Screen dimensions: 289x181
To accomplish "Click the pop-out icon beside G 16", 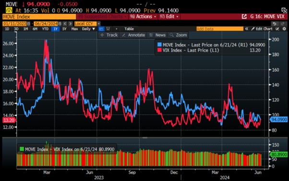I will (x=244, y=17).
